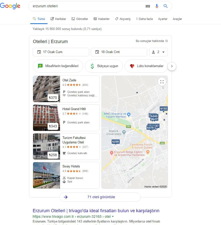Open Turizm Fakultesi Uygulama Oteli listing

point(74,140)
